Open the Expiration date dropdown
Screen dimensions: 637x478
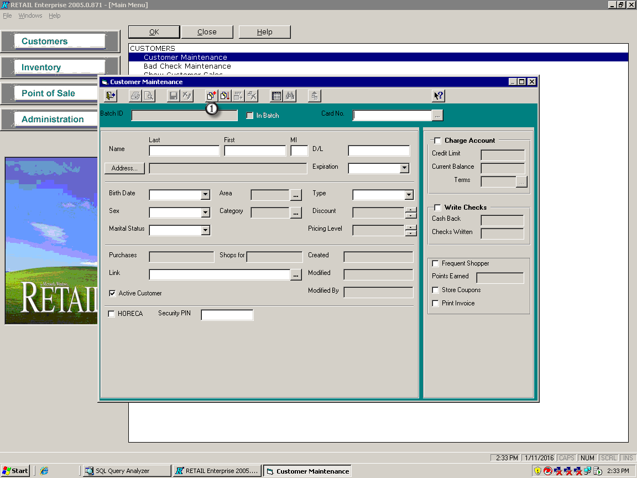coord(404,168)
